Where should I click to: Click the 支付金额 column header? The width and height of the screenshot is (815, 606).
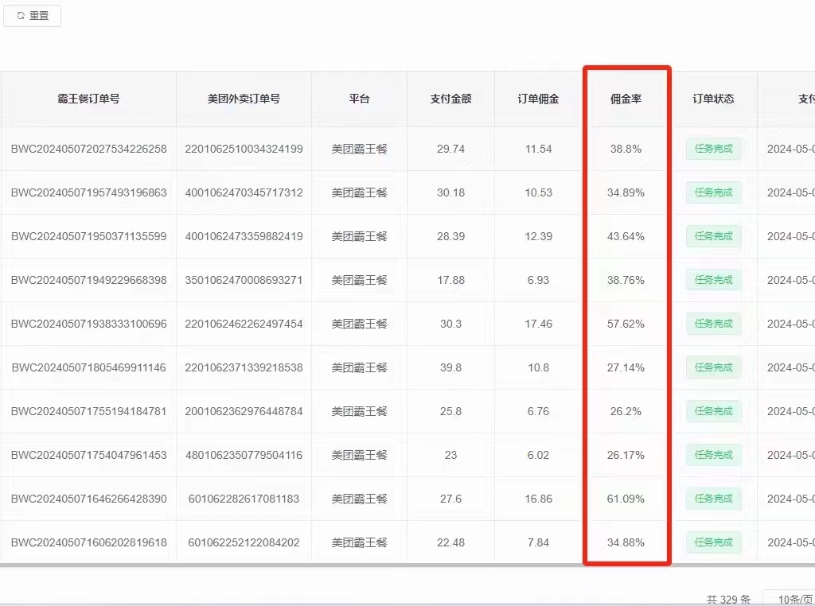coord(450,99)
